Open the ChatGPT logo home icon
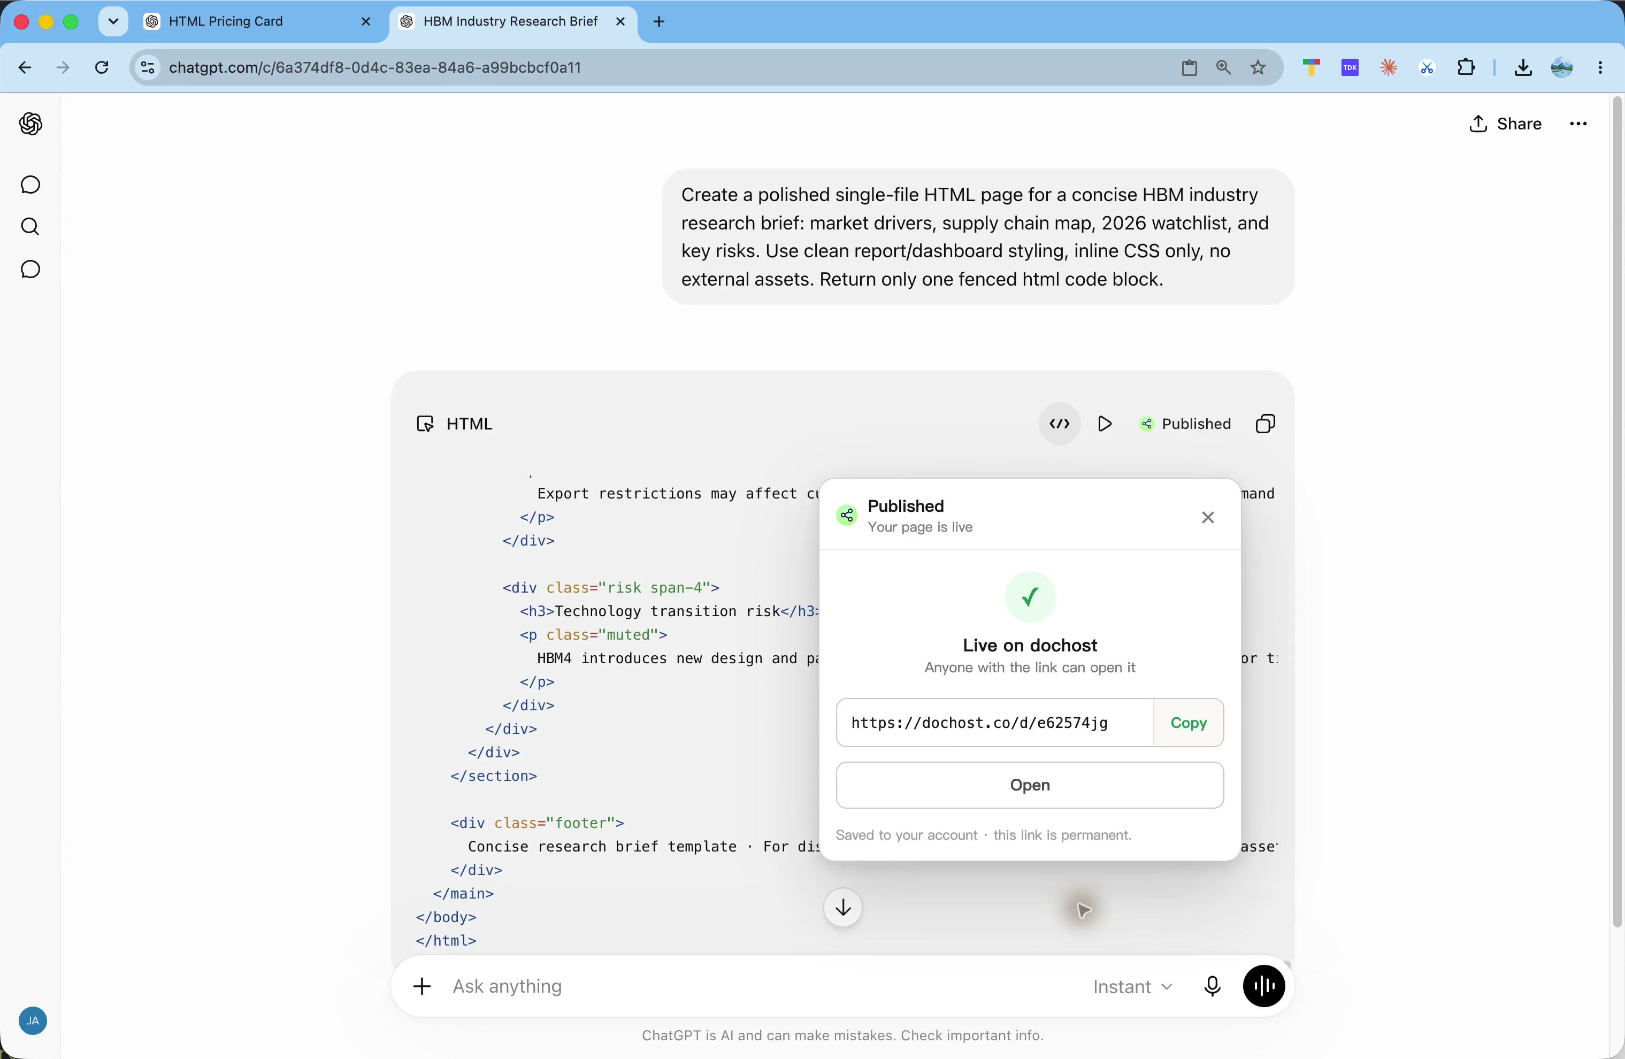1625x1059 pixels. 30,124
